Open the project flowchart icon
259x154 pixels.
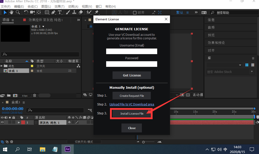pyautogui.click(x=78, y=66)
